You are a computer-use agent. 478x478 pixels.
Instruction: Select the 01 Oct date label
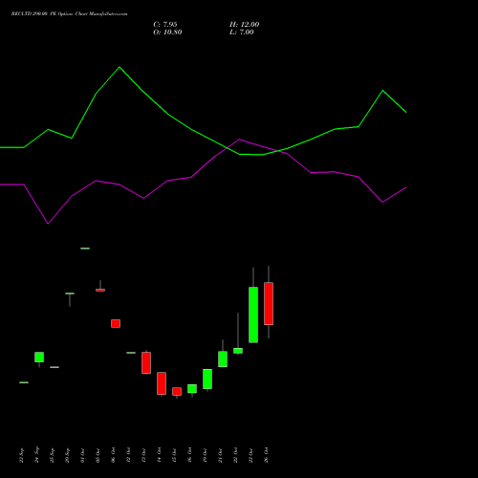pyautogui.click(x=83, y=455)
